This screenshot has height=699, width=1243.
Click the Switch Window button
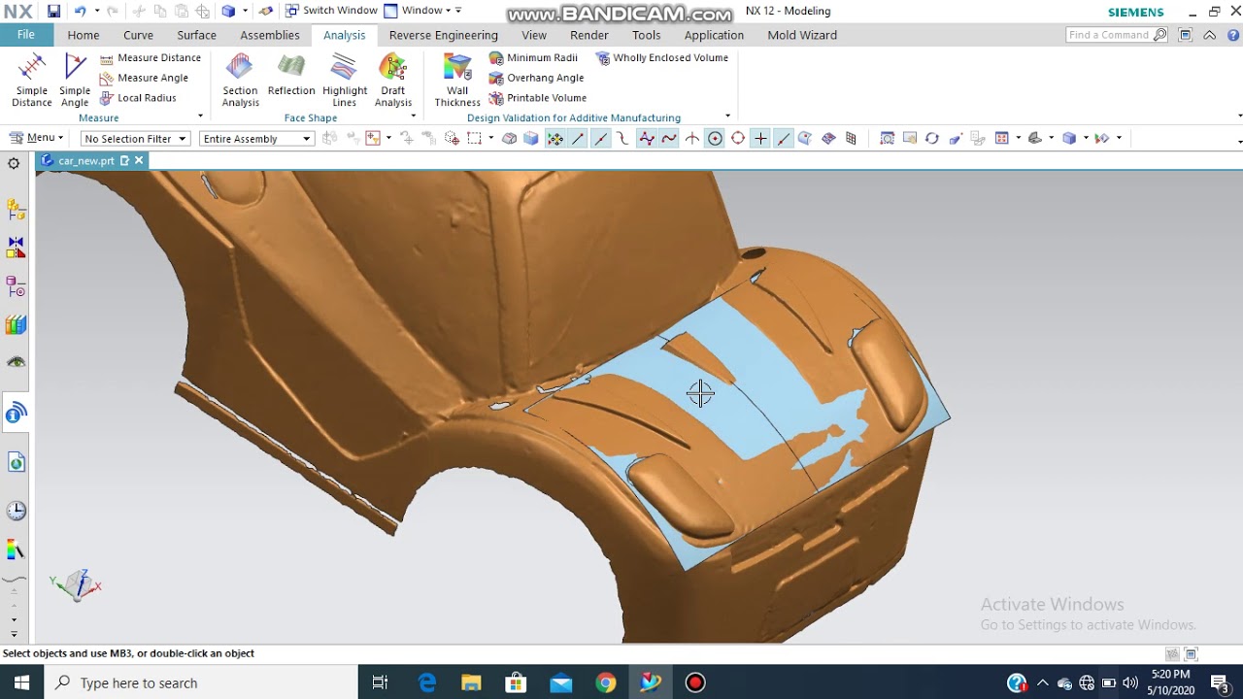point(331,11)
